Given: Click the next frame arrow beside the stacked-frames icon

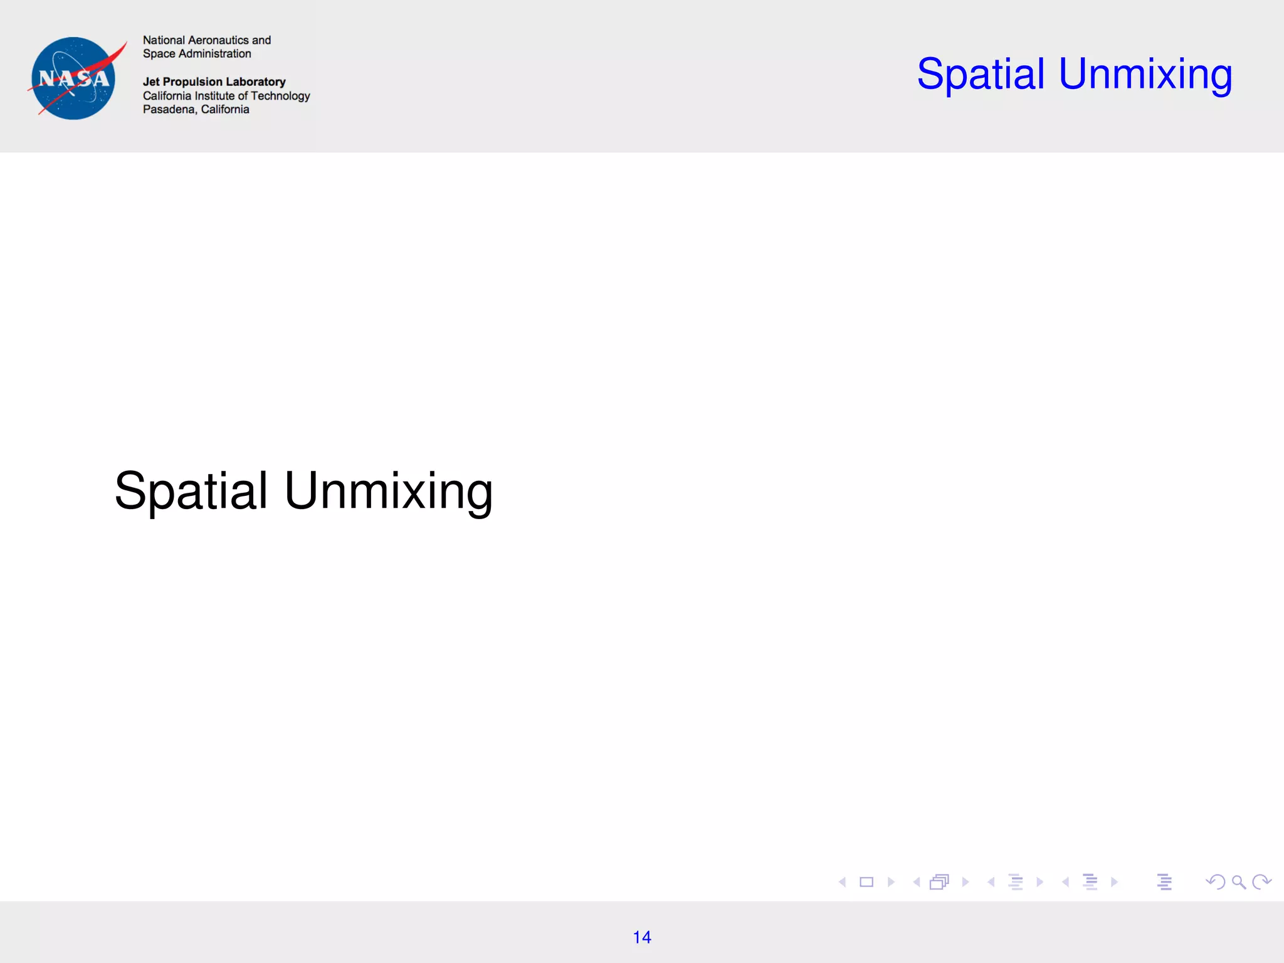Looking at the screenshot, I should pos(966,882).
